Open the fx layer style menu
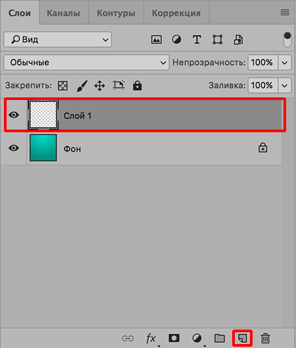Image resolution: width=296 pixels, height=348 pixels. click(151, 339)
